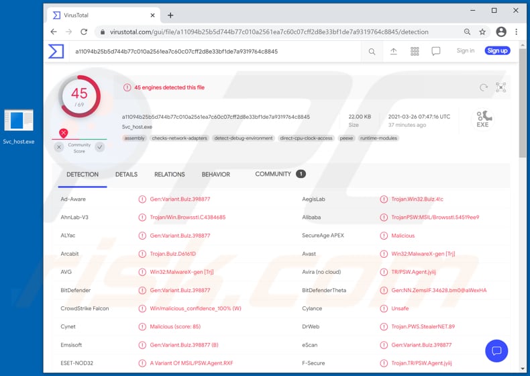Click the upload file icon
This screenshot has width=530, height=376.
393,51
